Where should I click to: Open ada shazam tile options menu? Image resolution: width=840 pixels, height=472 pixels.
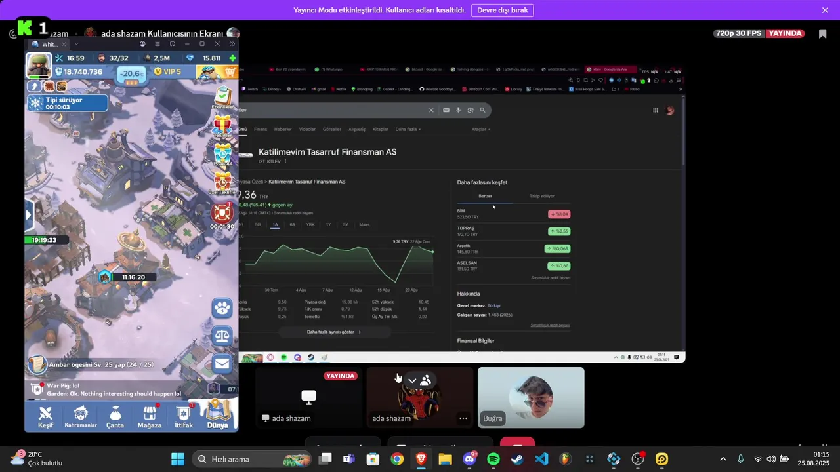(463, 418)
